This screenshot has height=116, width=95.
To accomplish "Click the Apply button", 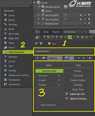I will coord(49,65).
